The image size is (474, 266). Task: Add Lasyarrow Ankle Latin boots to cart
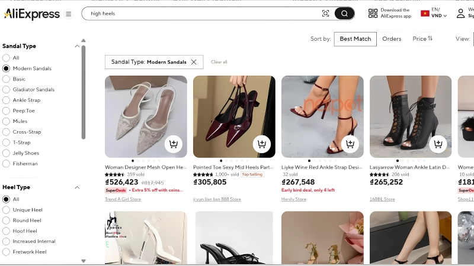point(438,144)
